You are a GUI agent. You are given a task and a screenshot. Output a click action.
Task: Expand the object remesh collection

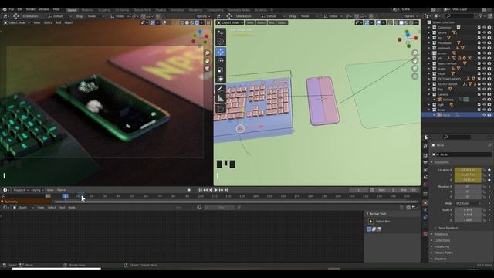coord(429,63)
